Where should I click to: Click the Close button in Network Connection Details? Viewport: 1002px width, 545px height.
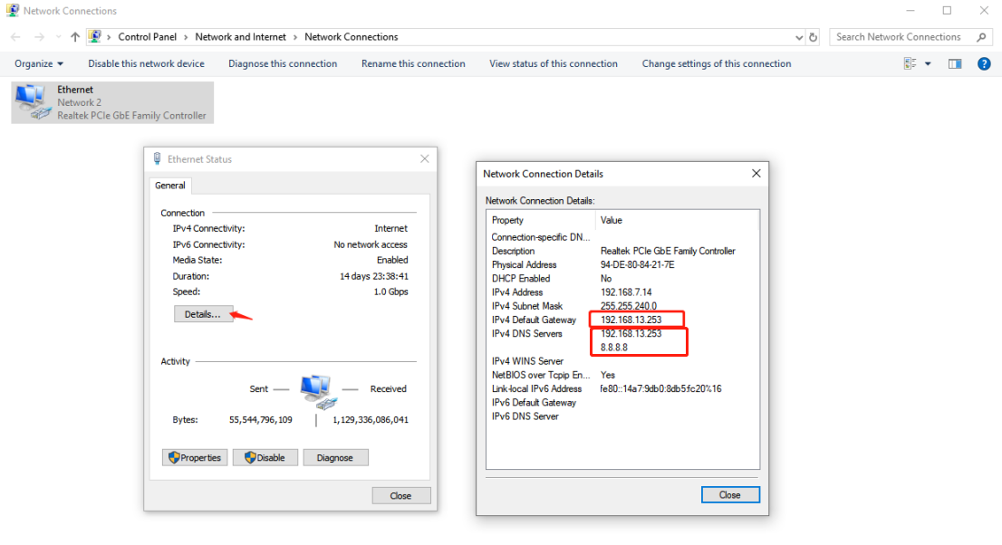[730, 494]
